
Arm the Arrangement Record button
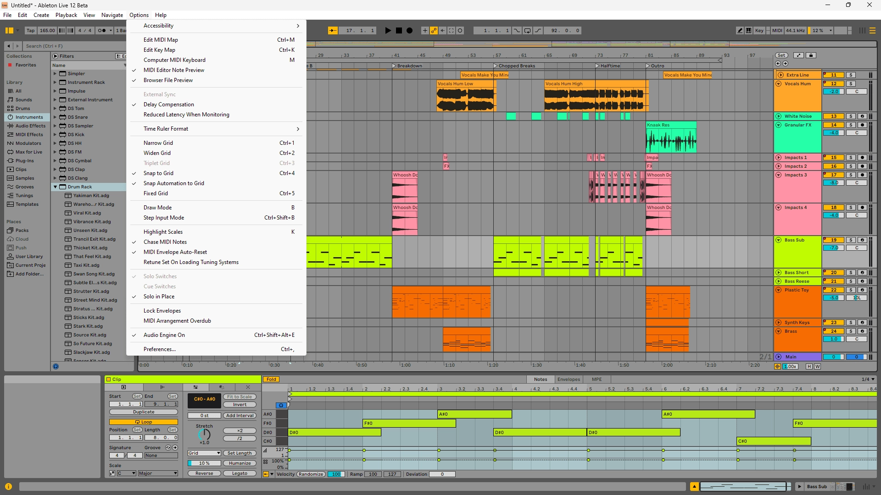(x=410, y=31)
